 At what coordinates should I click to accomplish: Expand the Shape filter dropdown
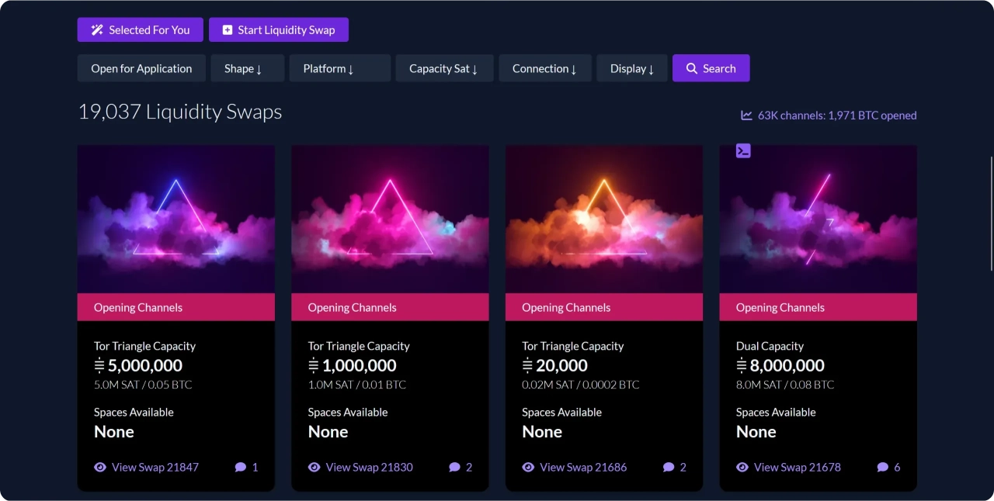coord(243,68)
